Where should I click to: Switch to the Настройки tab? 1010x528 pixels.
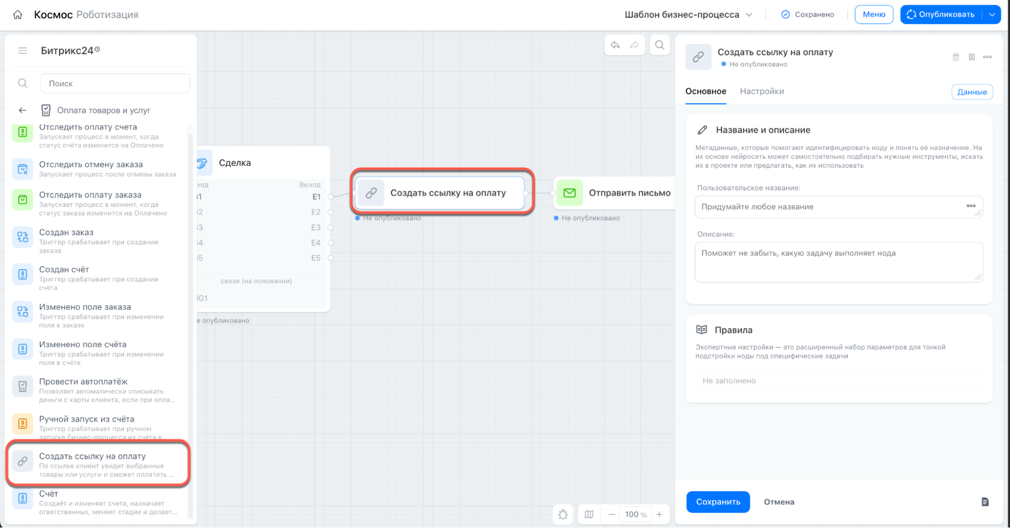pos(762,91)
